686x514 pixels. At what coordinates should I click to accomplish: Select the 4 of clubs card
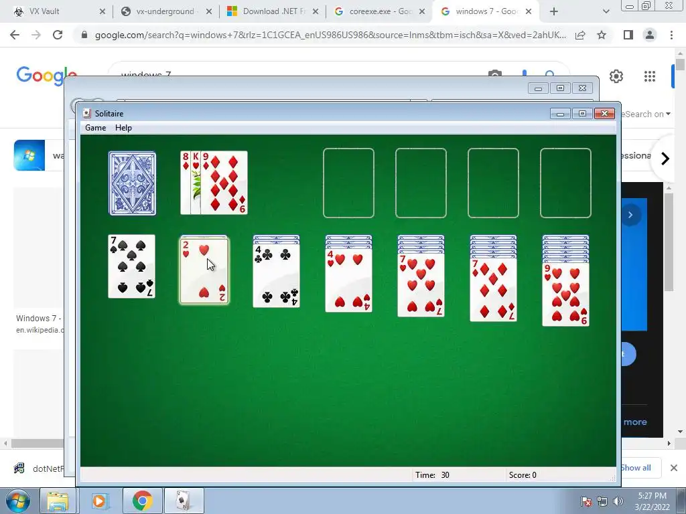pyautogui.click(x=277, y=275)
